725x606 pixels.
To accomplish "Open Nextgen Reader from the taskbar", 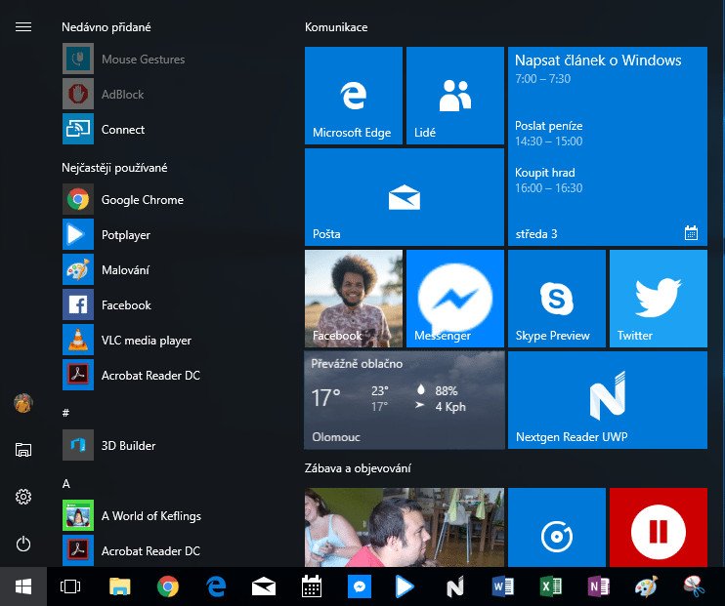I will (x=455, y=586).
